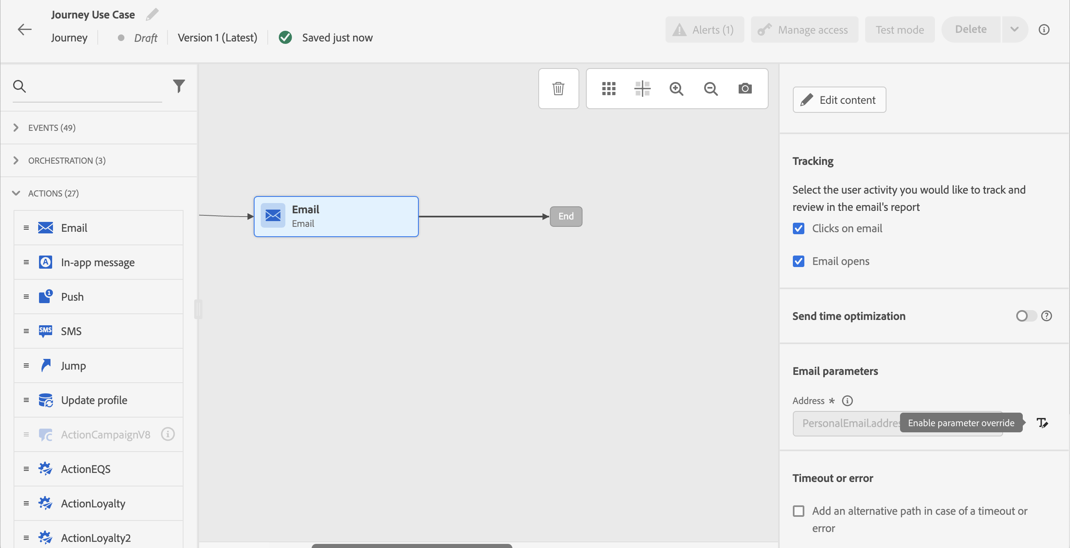Enable the Send time optimization toggle
The height and width of the screenshot is (548, 1070).
point(1026,316)
